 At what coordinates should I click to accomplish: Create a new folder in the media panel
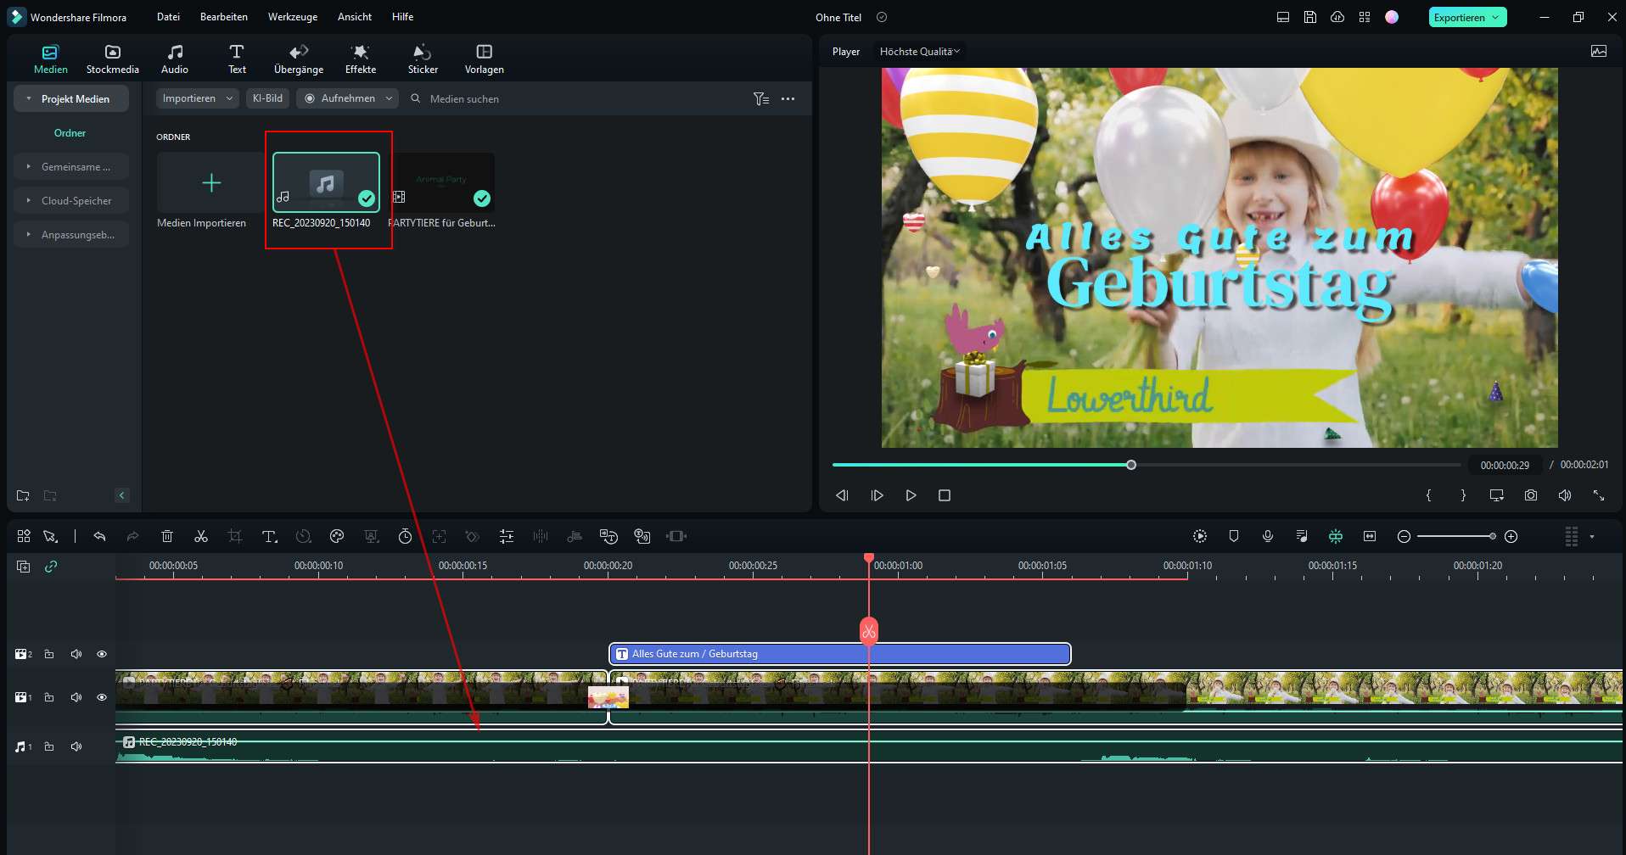pyautogui.click(x=23, y=495)
